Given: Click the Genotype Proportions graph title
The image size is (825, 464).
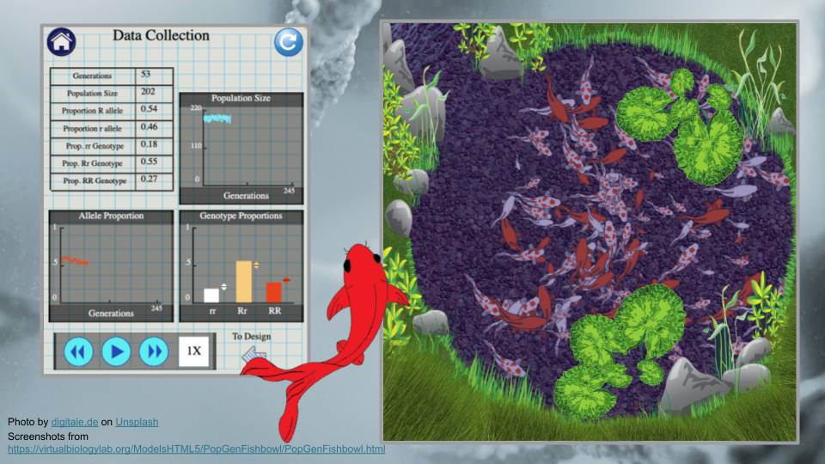Looking at the screenshot, I should coord(241,216).
